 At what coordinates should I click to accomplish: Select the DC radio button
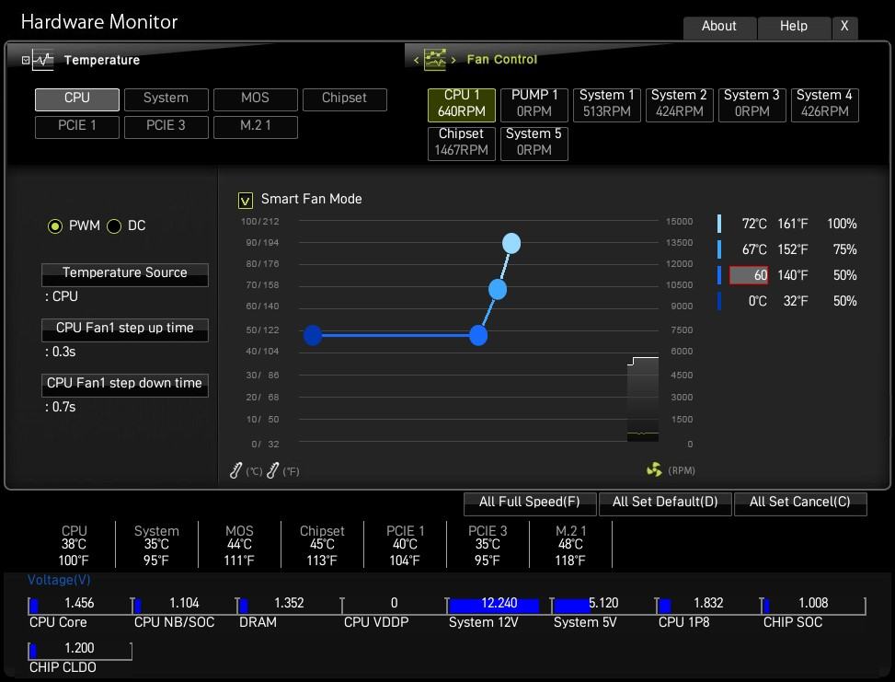click(114, 226)
